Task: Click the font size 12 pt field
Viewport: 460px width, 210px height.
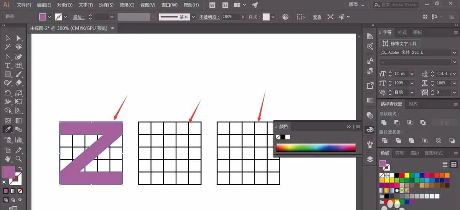Action: (401, 74)
